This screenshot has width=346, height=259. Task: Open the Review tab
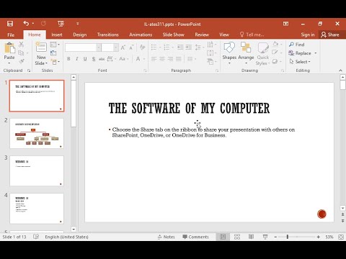tap(202, 35)
